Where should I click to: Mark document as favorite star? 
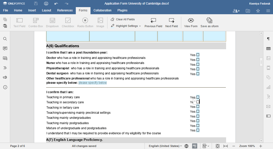coord(258,11)
